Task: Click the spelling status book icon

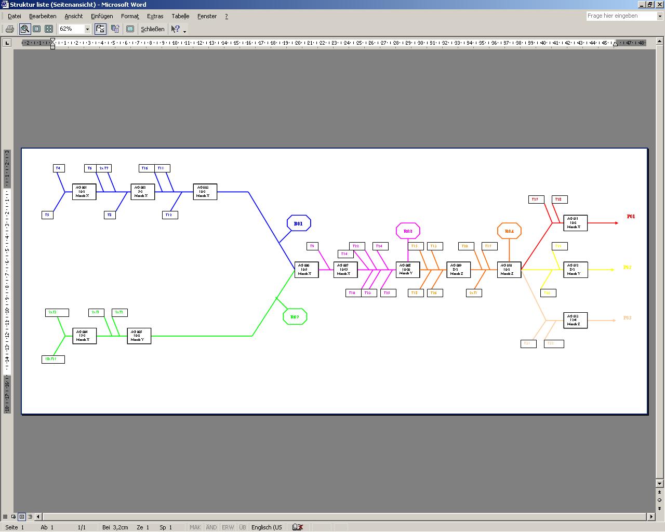Action: click(297, 527)
